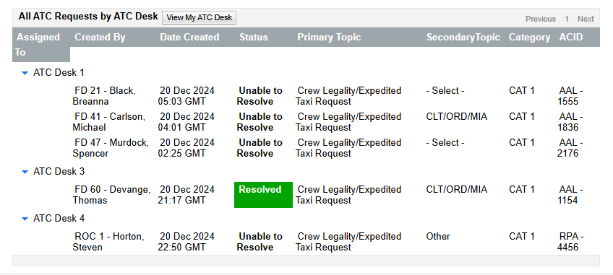Sort by the Created By column
Image resolution: width=613 pixels, height=275 pixels.
(100, 37)
